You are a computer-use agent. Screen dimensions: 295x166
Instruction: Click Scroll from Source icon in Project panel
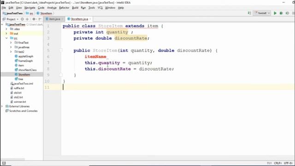[x=22, y=19]
